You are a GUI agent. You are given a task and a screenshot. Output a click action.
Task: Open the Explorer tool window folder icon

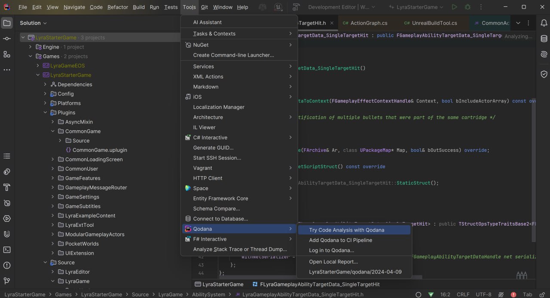pyautogui.click(x=7, y=23)
